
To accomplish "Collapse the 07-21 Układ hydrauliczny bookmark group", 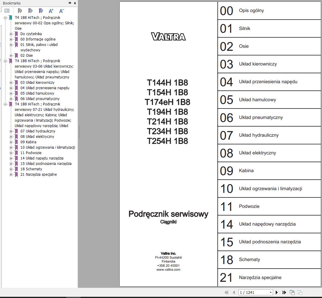I will coord(5,105).
